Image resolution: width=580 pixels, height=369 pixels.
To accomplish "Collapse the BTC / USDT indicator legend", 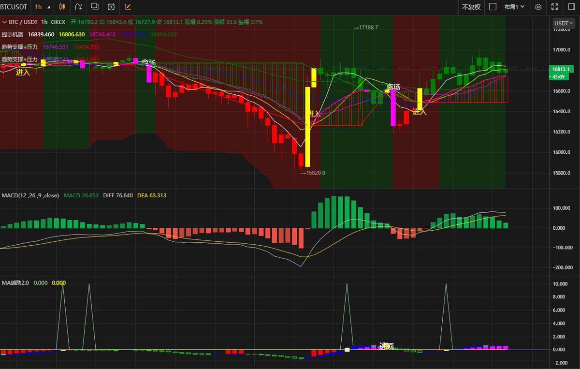I will pos(4,22).
